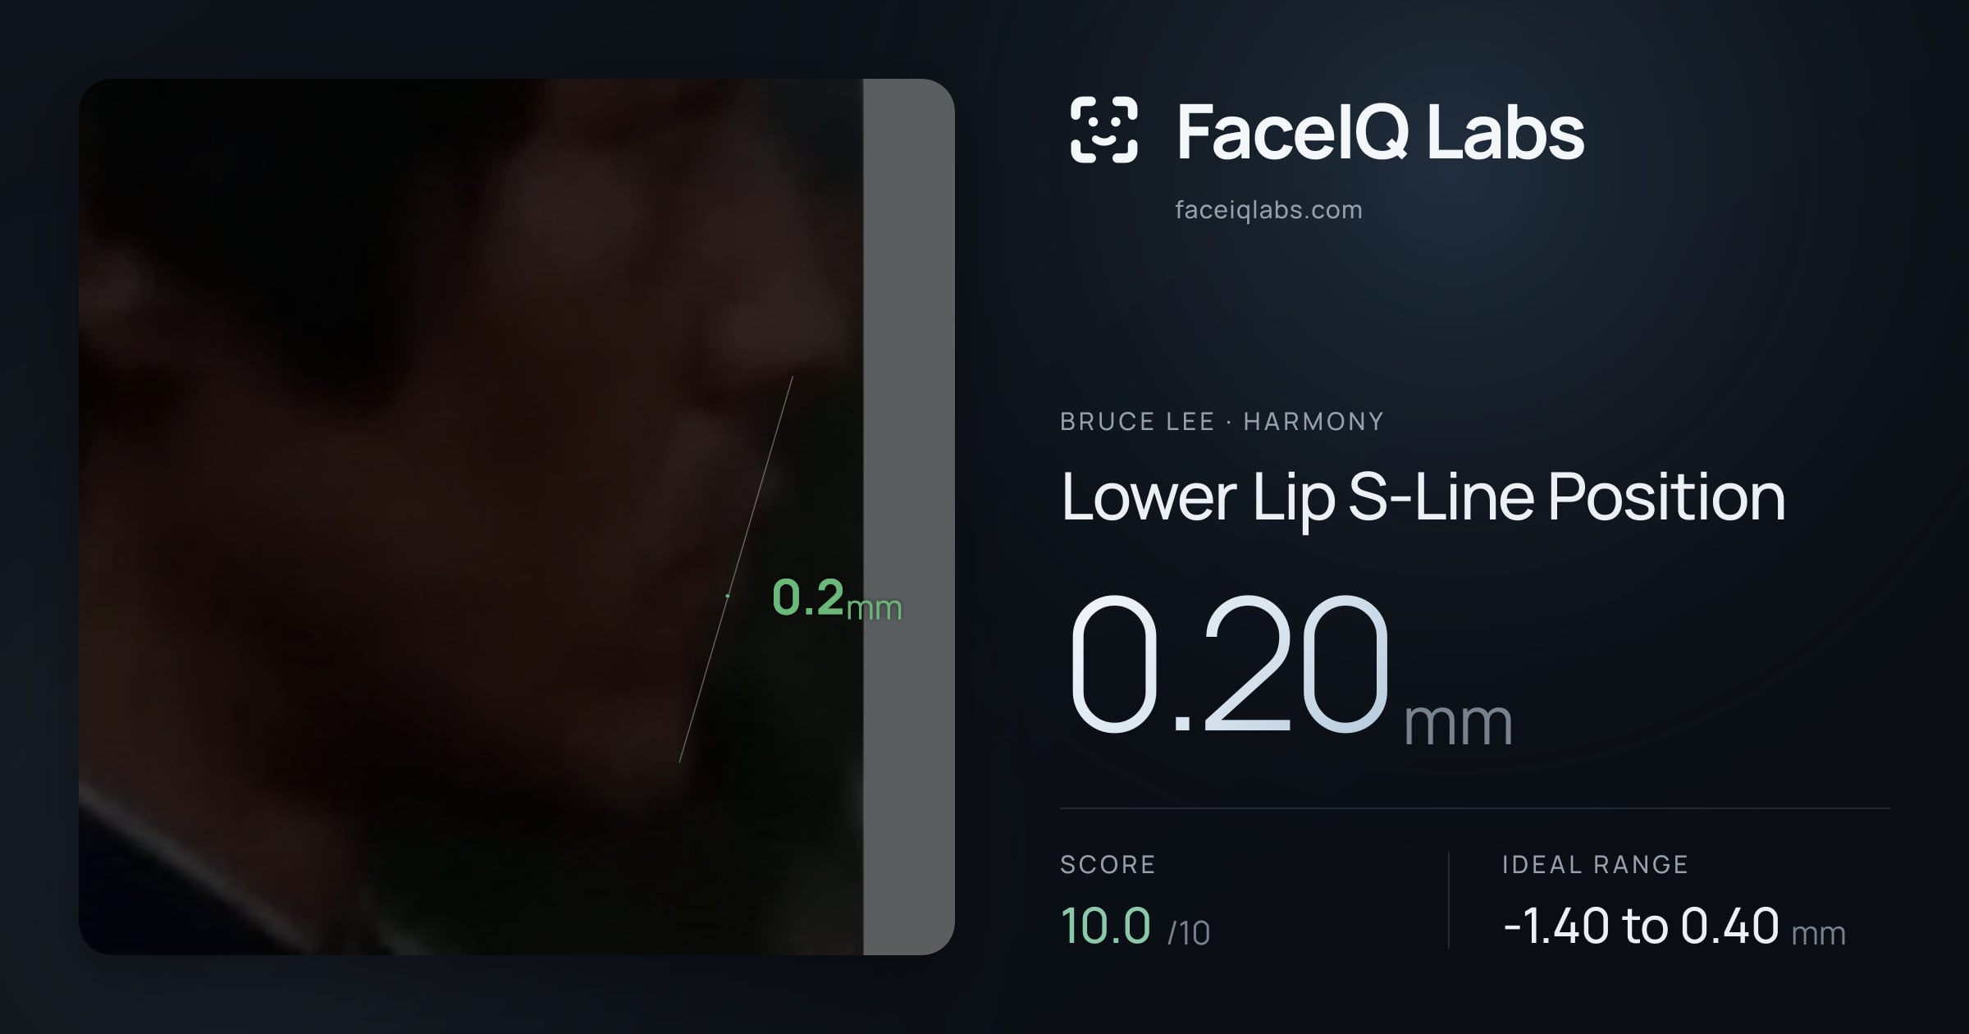This screenshot has height=1034, width=1969.
Task: Click the BRUCE LEE name label
Action: click(x=1136, y=421)
